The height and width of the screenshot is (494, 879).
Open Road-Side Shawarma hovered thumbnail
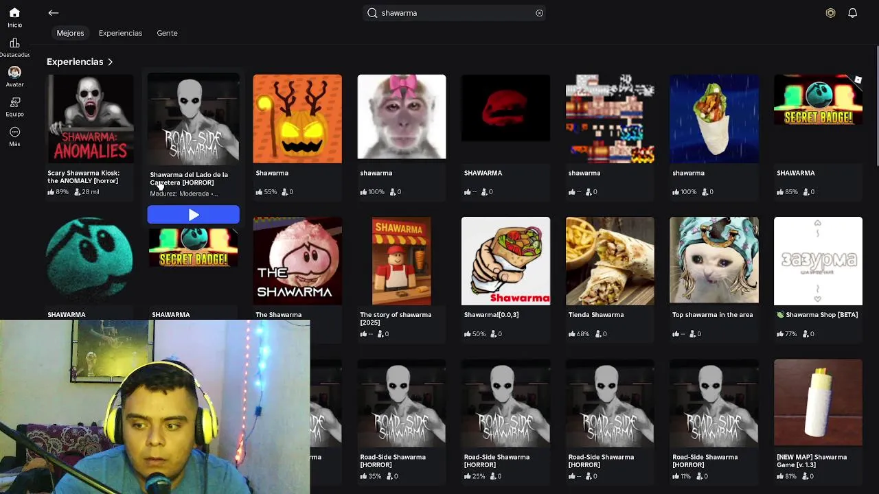[193, 119]
